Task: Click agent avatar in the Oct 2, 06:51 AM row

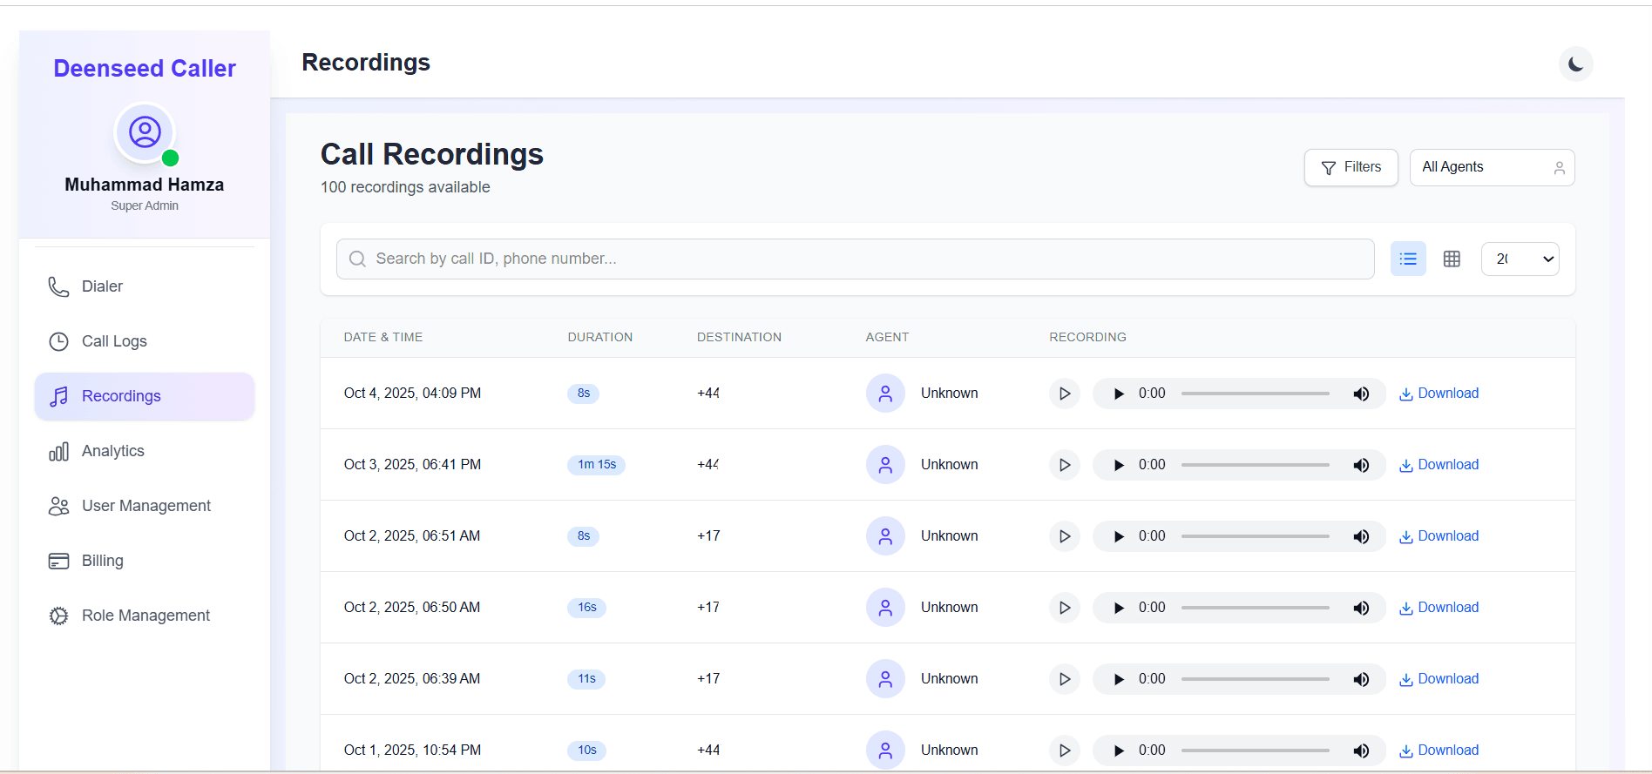Action: pos(885,536)
